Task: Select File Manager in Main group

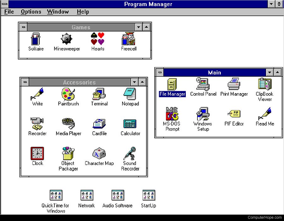Action: pyautogui.click(x=172, y=84)
